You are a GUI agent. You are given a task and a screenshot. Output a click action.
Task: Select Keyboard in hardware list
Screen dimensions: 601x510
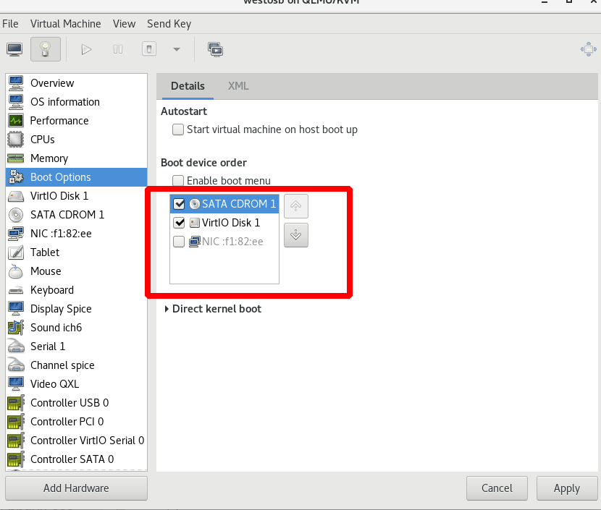77,290
